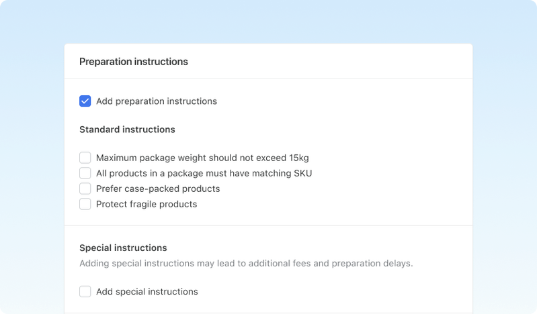Click the 'Protect fragile products' label text
Screen dimensions: 537x314
(147, 204)
